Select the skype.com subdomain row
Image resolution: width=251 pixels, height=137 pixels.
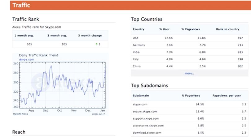point(190,104)
